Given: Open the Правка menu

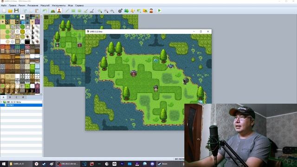Looking at the screenshot, I should point(13,6).
